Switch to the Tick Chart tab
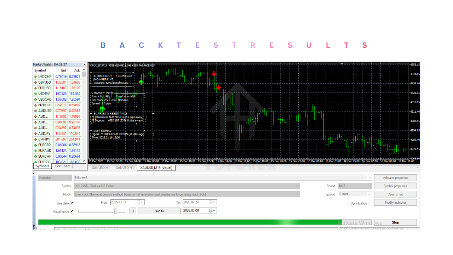The height and width of the screenshot is (255, 453). click(62, 166)
